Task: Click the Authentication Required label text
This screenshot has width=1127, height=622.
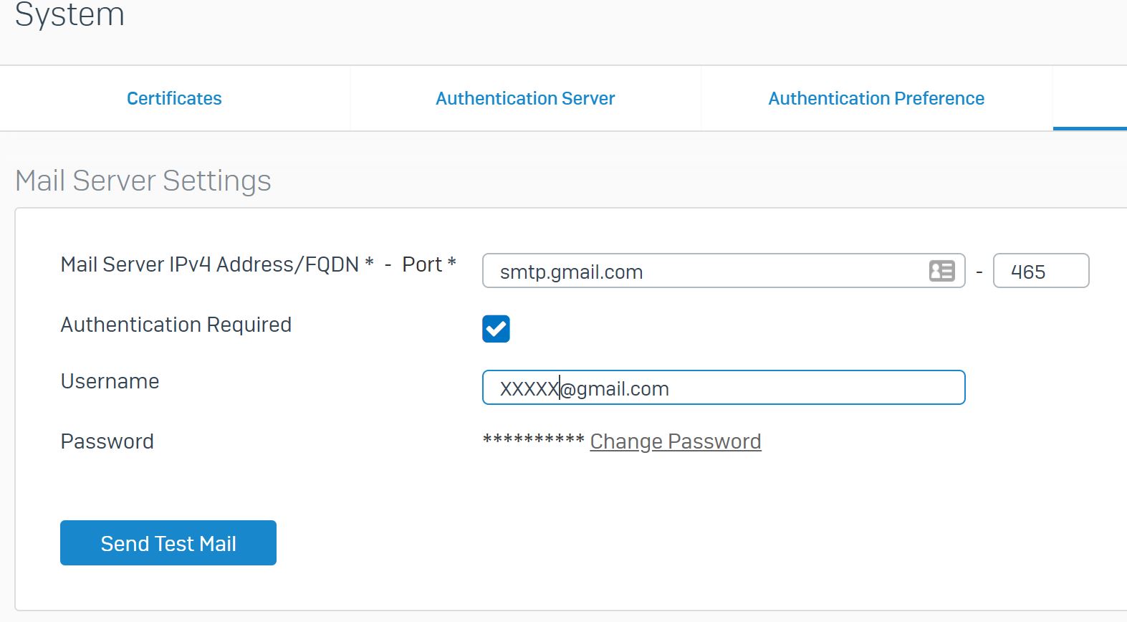Action: point(176,325)
